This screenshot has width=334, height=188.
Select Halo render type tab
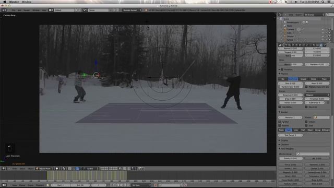coord(289,130)
